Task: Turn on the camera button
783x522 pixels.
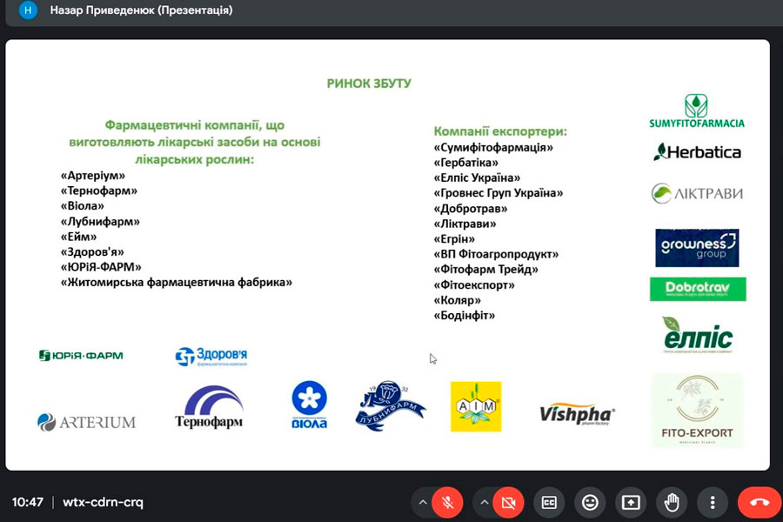Action: pyautogui.click(x=508, y=502)
